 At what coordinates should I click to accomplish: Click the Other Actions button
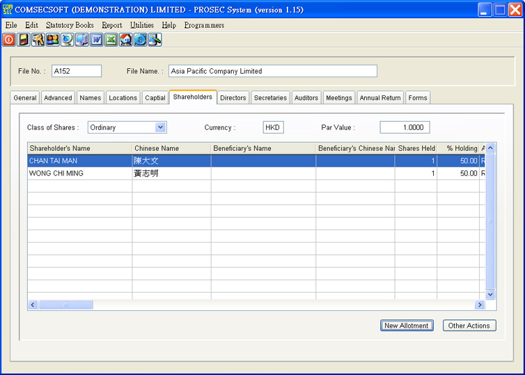(469, 326)
